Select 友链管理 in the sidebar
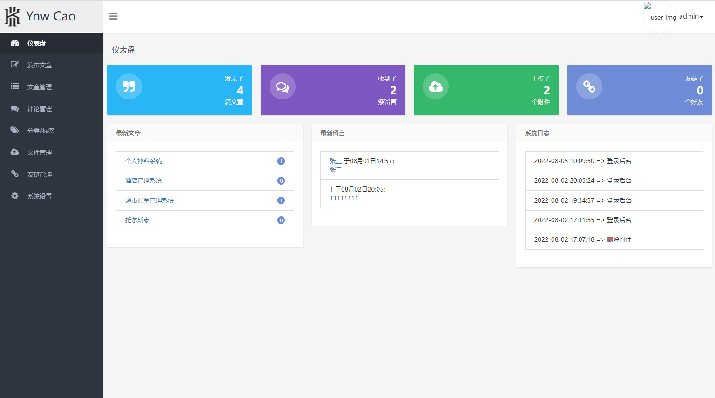The width and height of the screenshot is (715, 398). [51, 174]
